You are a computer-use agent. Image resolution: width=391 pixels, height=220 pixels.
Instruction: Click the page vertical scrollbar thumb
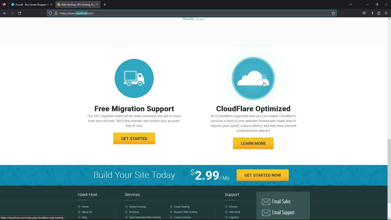[389, 171]
